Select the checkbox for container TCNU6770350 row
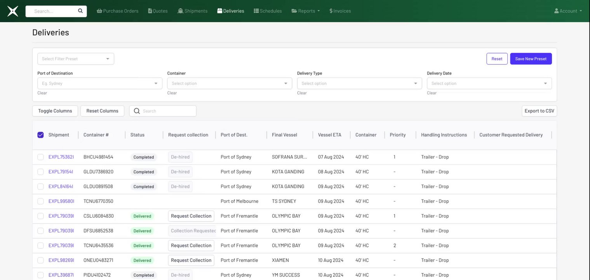 tap(40, 201)
